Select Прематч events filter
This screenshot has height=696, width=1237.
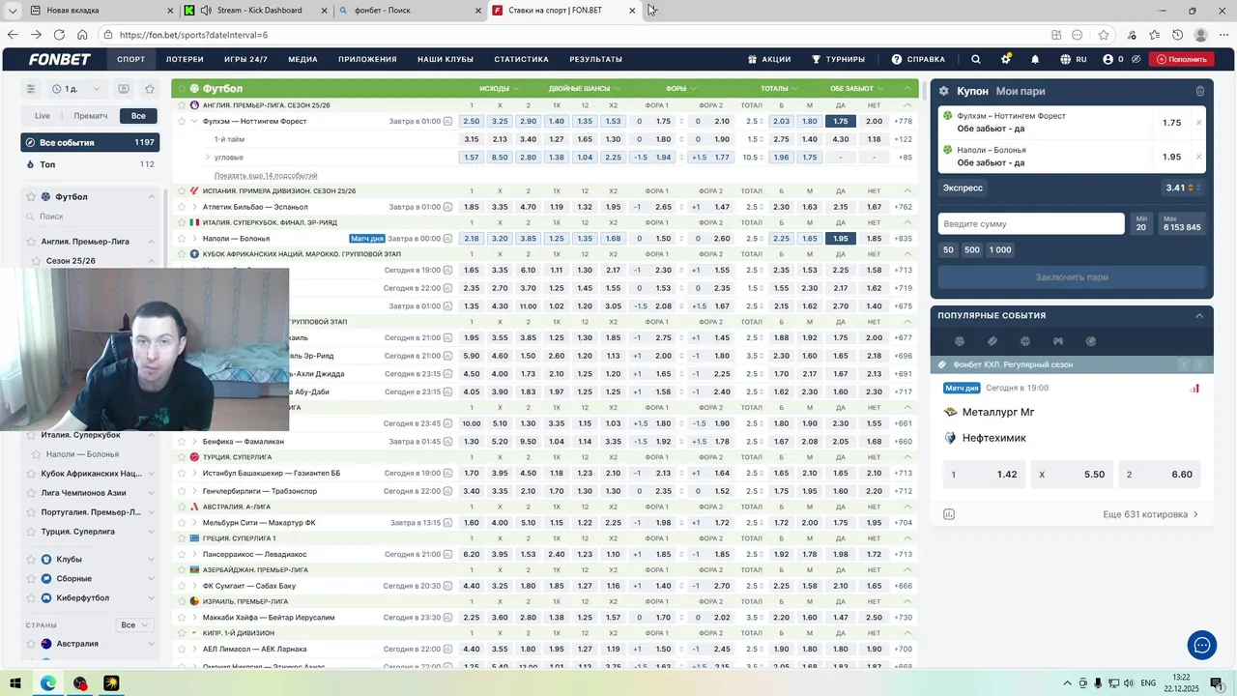pos(91,115)
